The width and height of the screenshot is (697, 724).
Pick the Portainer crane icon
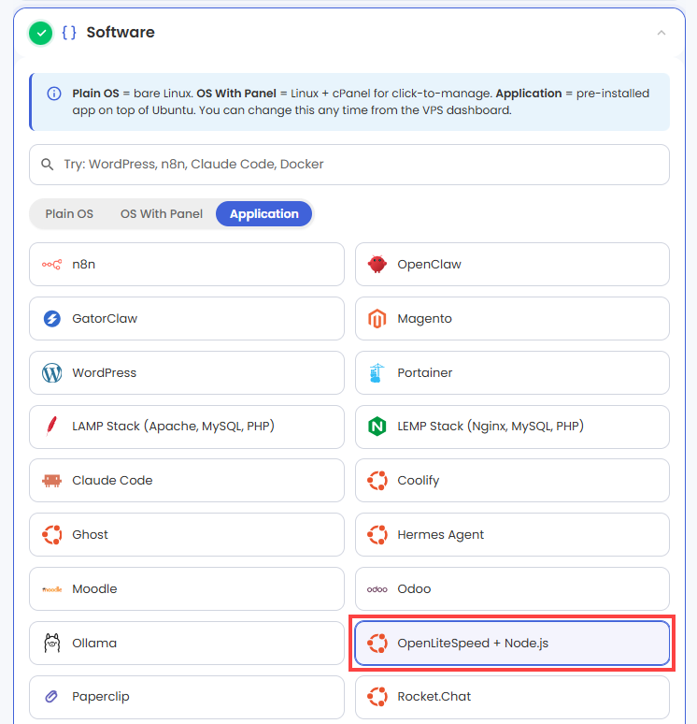tap(377, 372)
